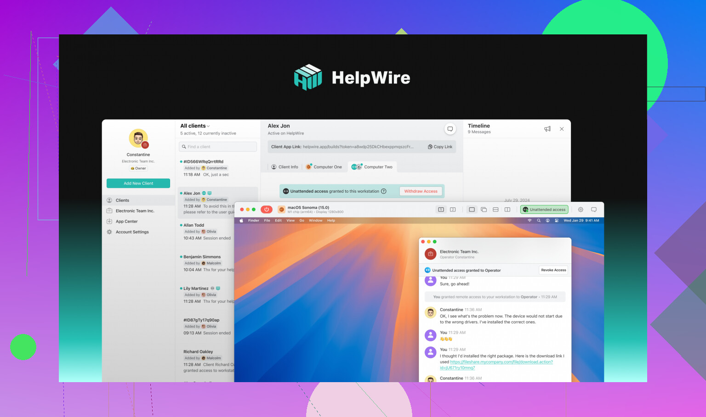Switch to display 2 in session toolbar
The image size is (706, 417).
453,210
